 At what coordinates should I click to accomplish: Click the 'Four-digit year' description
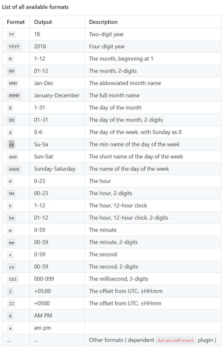click(107, 46)
